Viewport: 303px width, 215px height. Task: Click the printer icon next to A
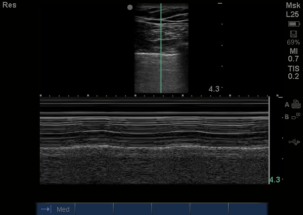pyautogui.click(x=296, y=104)
